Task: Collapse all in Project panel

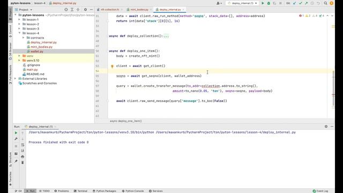Action: (x=78, y=10)
